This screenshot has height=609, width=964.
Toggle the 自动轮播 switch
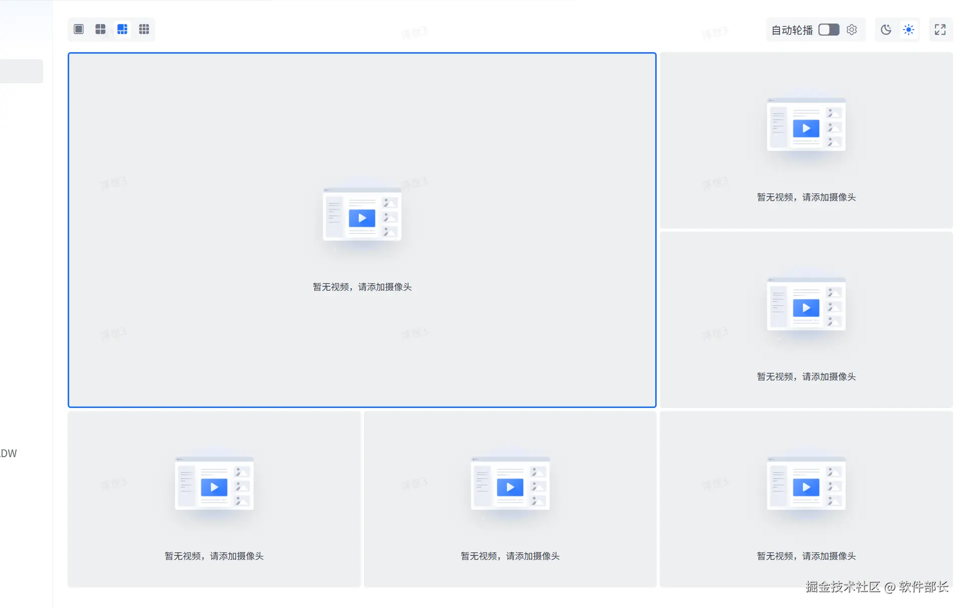[829, 30]
